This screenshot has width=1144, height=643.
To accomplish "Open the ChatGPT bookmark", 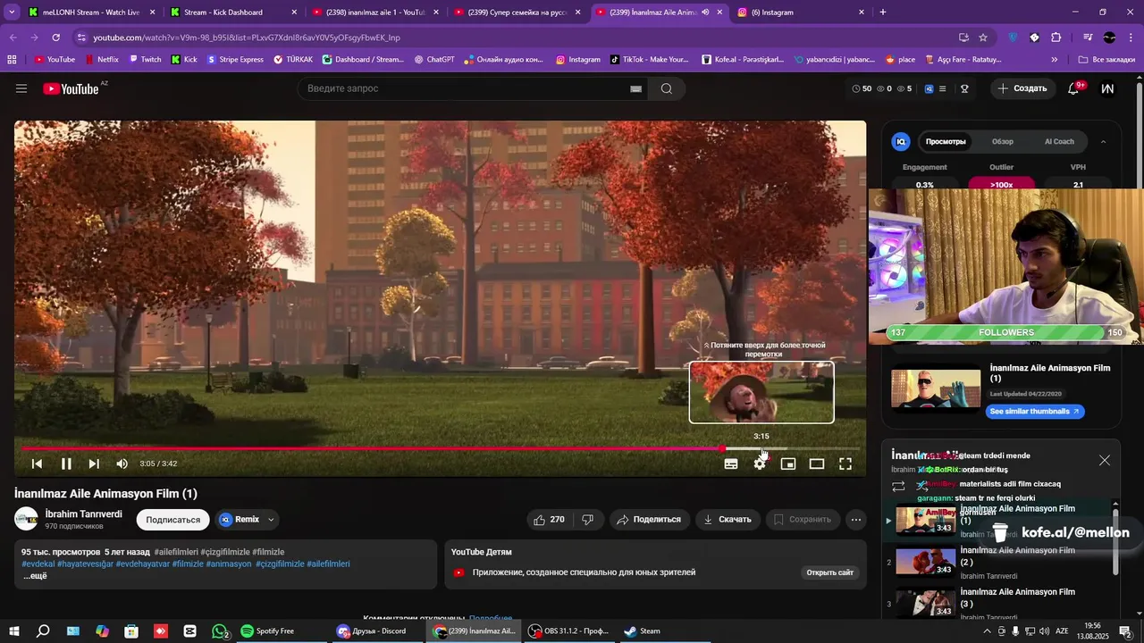I will pos(434,60).
